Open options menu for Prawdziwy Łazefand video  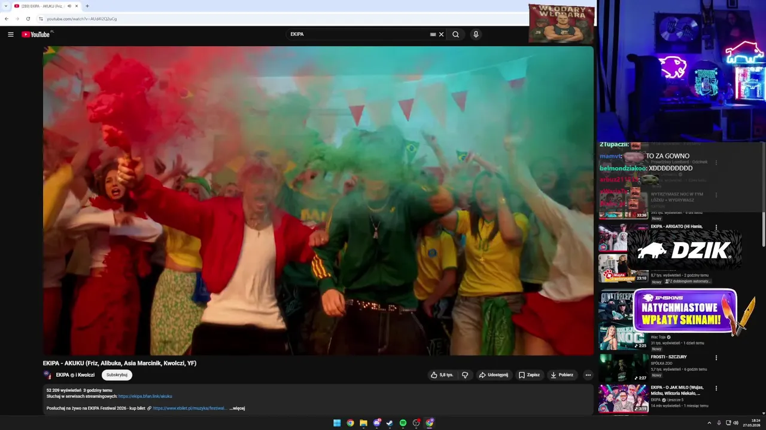click(x=716, y=162)
